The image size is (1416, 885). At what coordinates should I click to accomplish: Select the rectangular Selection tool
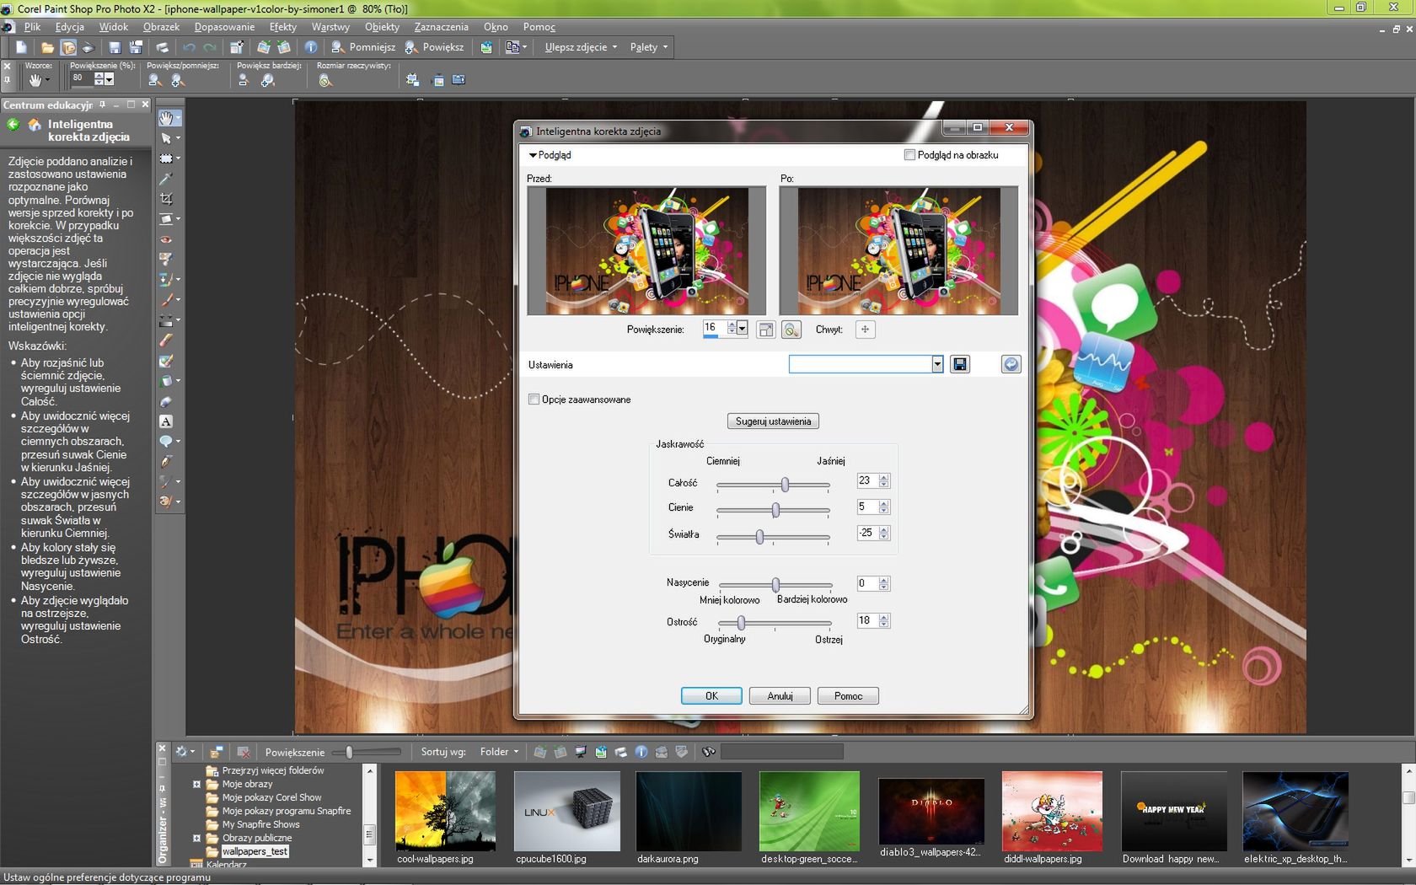point(167,158)
